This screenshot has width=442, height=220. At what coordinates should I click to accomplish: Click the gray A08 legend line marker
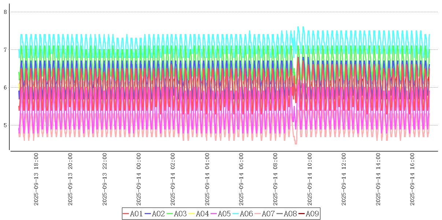280,214
